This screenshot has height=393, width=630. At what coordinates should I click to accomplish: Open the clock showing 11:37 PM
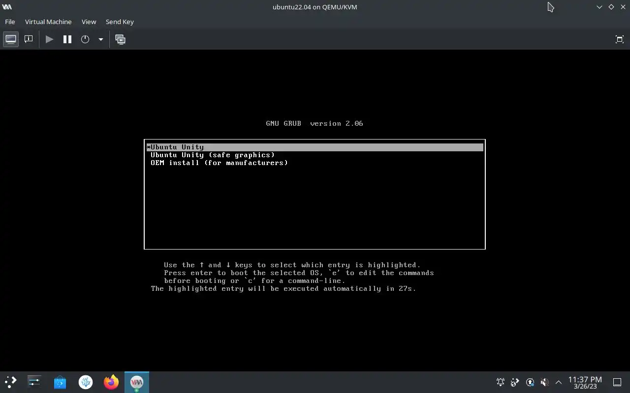pyautogui.click(x=585, y=382)
